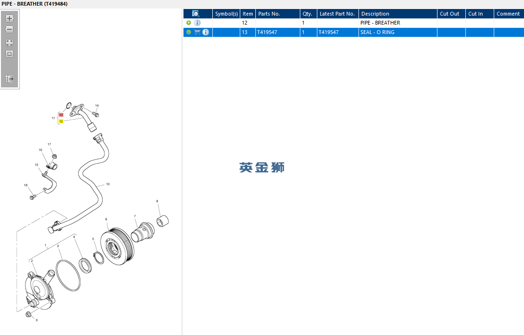Screen dimensions: 524x335
Task: Click the PIPE - BREATHER (T419484) title
Action: (x=35, y=4)
